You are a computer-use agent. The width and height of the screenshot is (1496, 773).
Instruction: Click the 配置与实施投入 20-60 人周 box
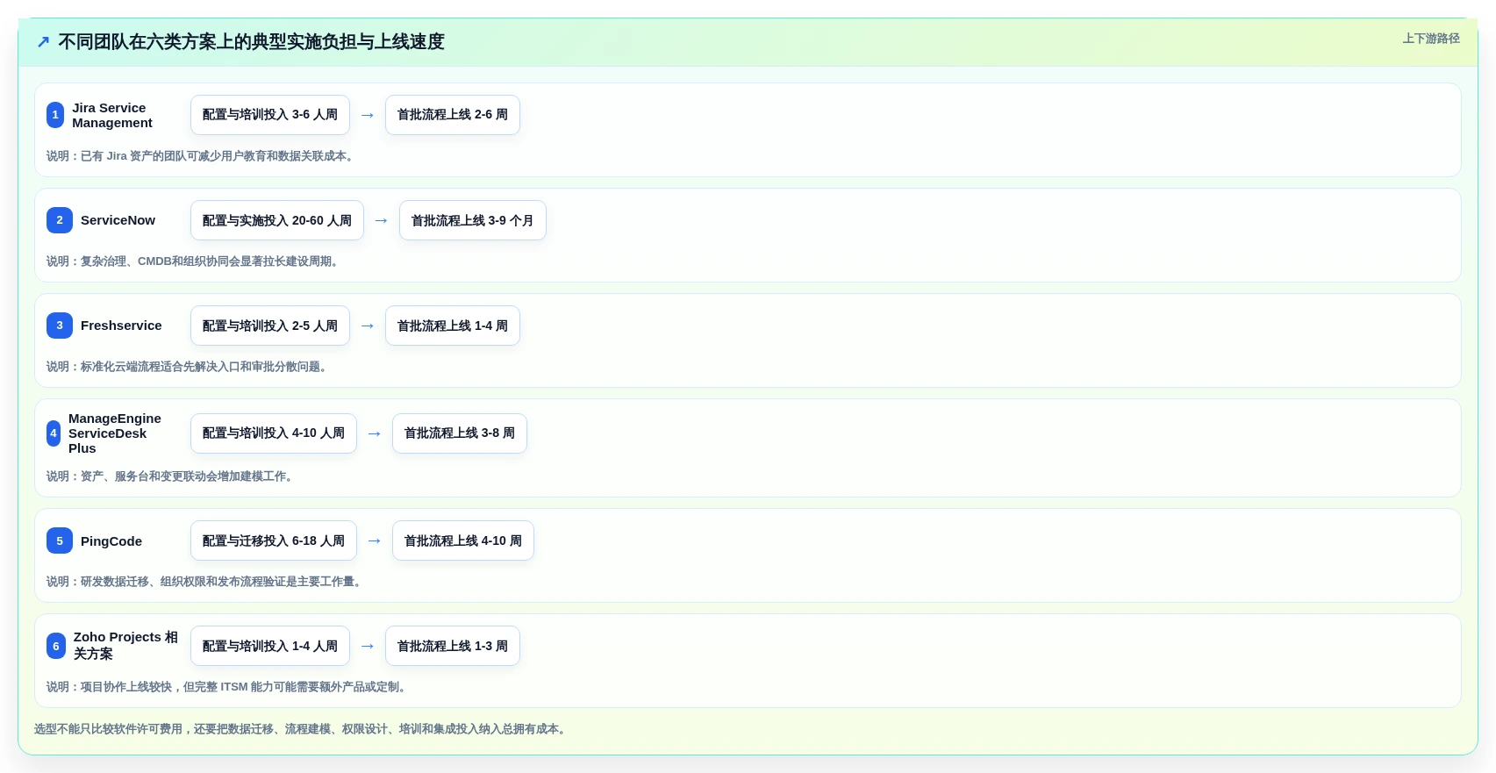tap(277, 220)
